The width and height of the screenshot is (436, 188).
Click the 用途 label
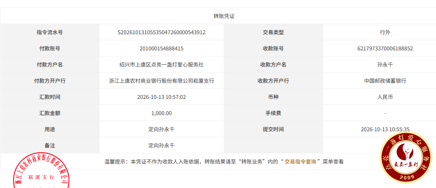click(50, 129)
